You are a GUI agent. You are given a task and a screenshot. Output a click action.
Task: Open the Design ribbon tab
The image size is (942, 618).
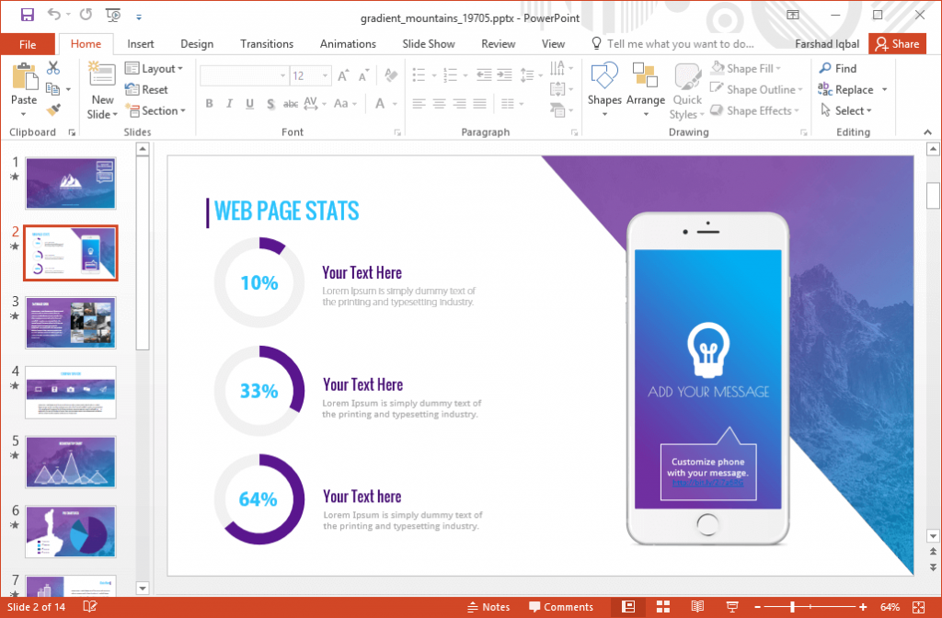point(196,43)
